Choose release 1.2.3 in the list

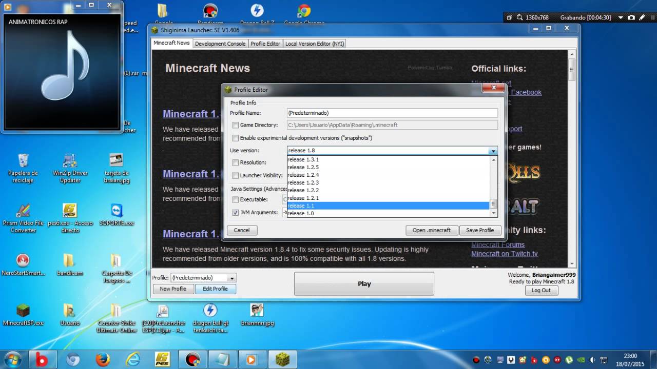(388, 182)
